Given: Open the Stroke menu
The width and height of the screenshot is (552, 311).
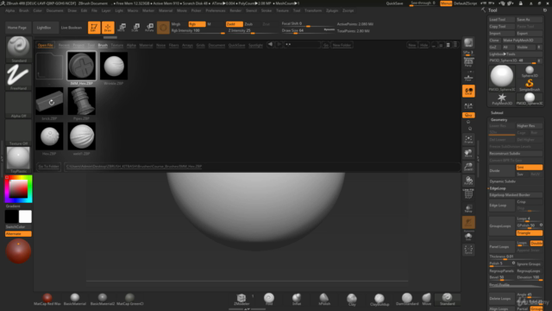Looking at the screenshot, I should tap(267, 10).
